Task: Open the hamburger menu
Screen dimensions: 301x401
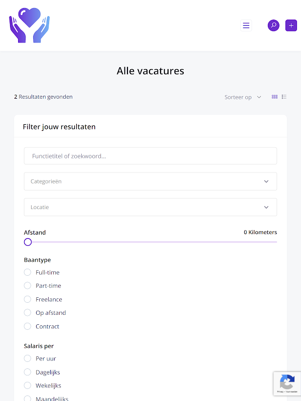Action: coord(246,26)
